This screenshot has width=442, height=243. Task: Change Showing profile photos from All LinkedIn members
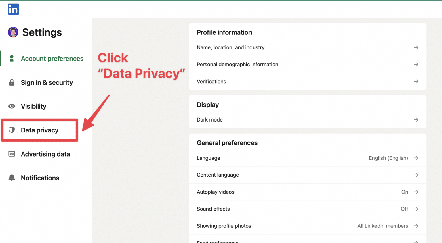383,226
